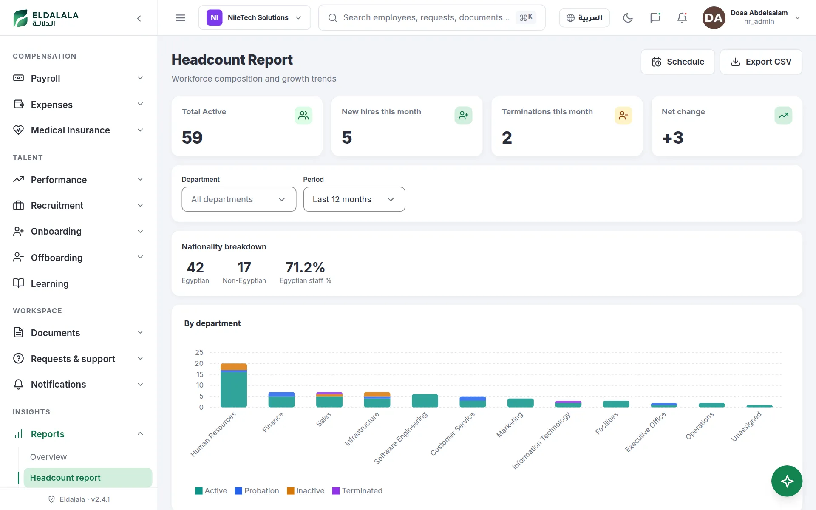This screenshot has width=816, height=510.
Task: Click the Total Active people icon
Action: coord(303,115)
